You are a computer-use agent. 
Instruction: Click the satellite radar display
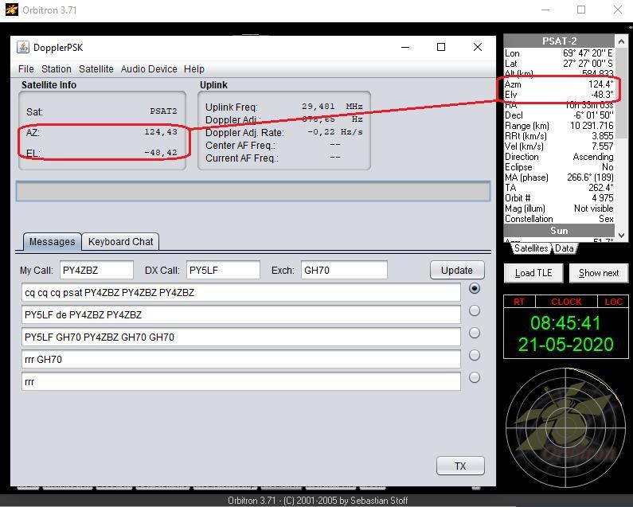[566, 428]
